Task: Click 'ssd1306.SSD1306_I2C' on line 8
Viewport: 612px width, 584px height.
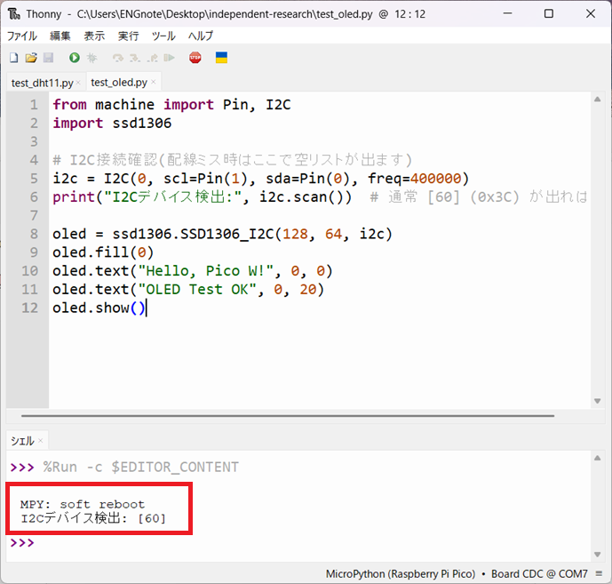Action: click(x=194, y=234)
